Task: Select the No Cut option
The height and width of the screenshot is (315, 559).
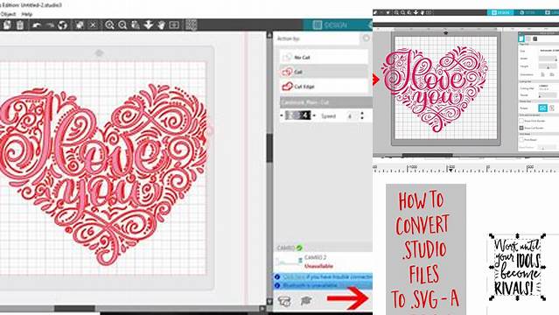Action: pos(324,57)
